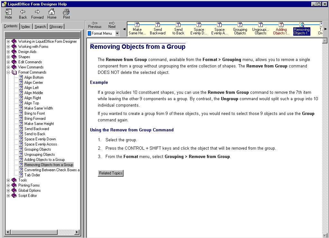Open Space Evenly Down in browse strip
The image size is (329, 238).
click(199, 29)
